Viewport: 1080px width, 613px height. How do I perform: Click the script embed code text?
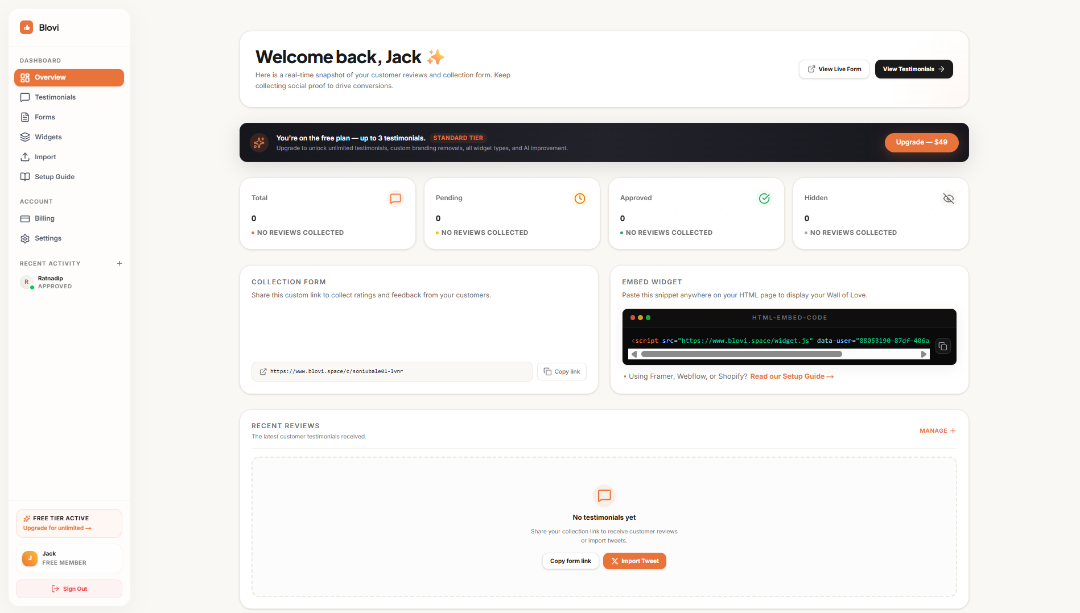point(780,341)
